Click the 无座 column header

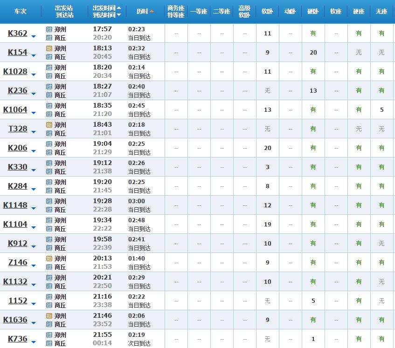point(381,11)
